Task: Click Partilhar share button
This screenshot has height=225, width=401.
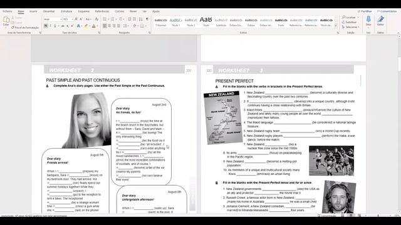Action: click(x=365, y=11)
